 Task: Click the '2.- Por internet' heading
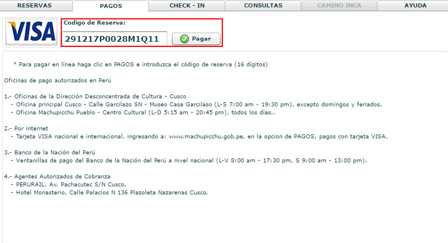[26, 128]
